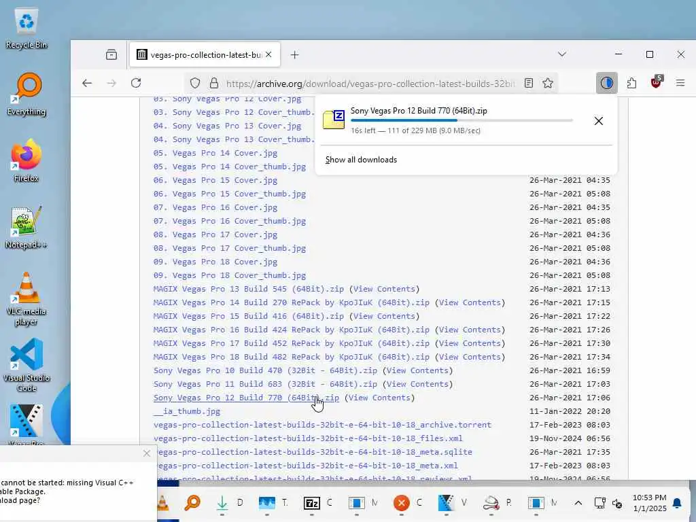
Task: Click the 11-Jan-2022 20:20 date text
Action: click(570, 411)
